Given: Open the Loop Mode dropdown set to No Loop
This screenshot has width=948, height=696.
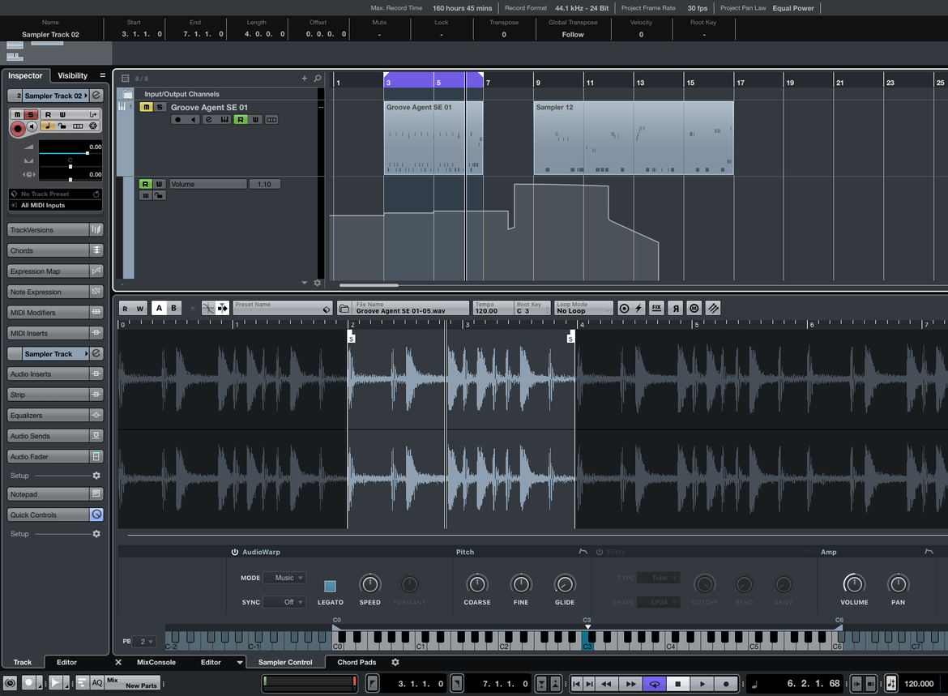Looking at the screenshot, I should 583,309.
